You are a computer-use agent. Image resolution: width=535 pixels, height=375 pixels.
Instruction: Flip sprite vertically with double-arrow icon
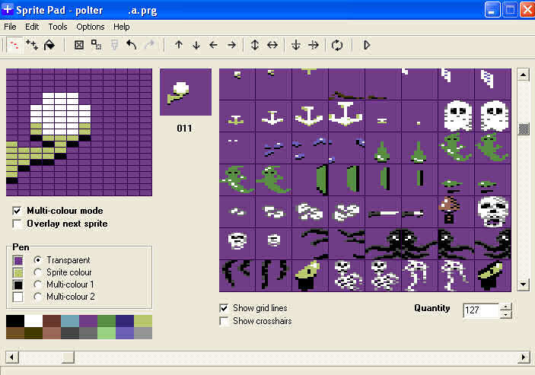click(x=255, y=45)
